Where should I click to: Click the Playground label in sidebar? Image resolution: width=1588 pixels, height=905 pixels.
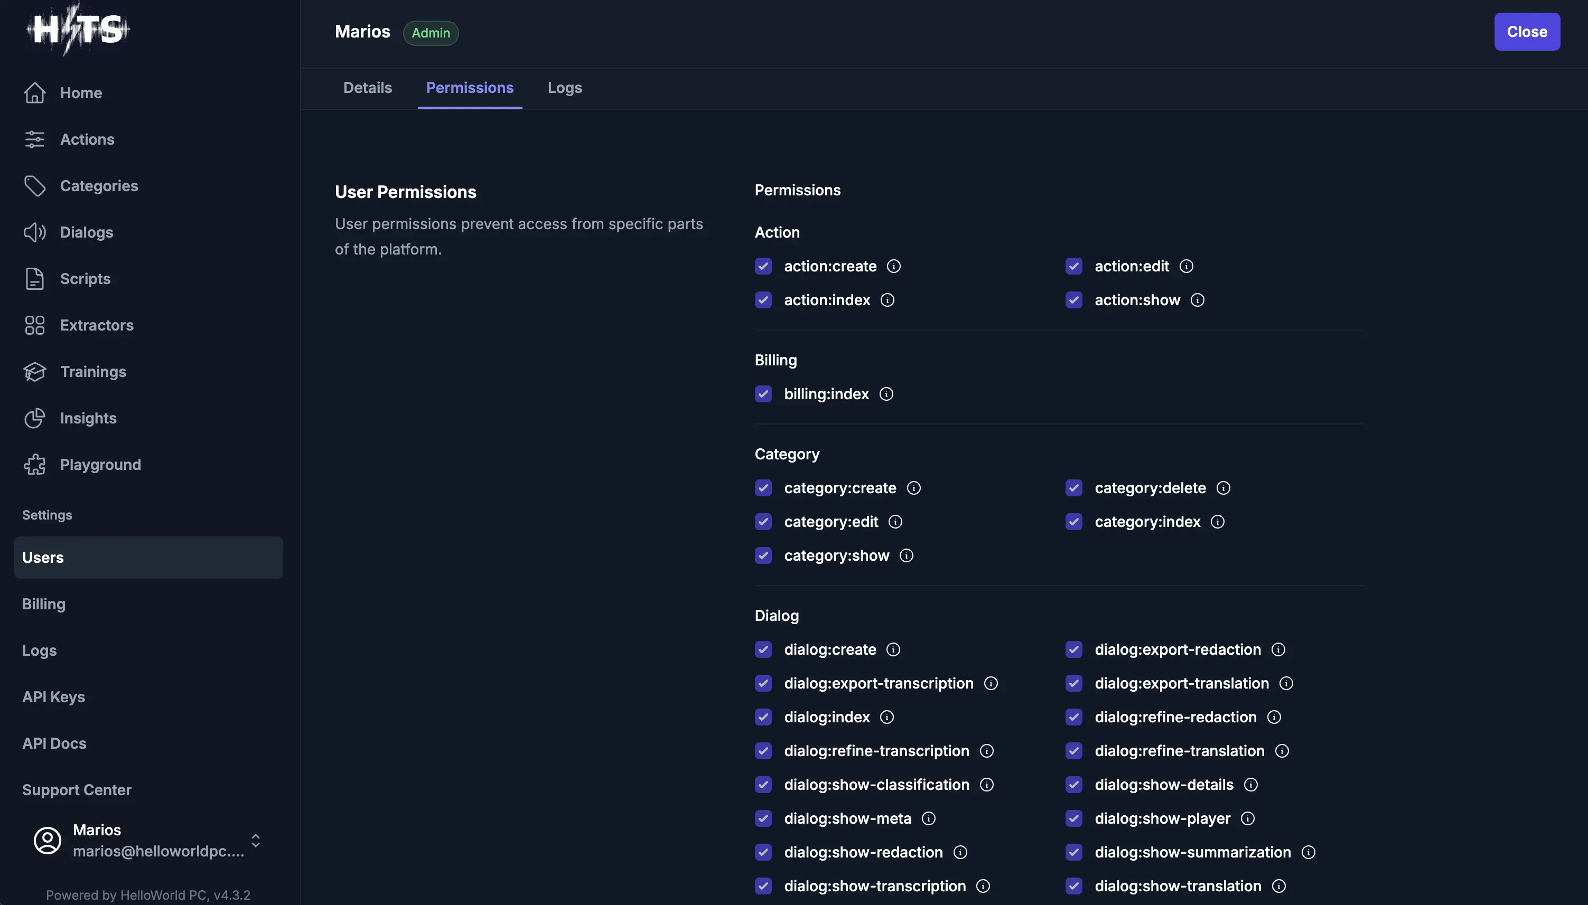tap(101, 465)
